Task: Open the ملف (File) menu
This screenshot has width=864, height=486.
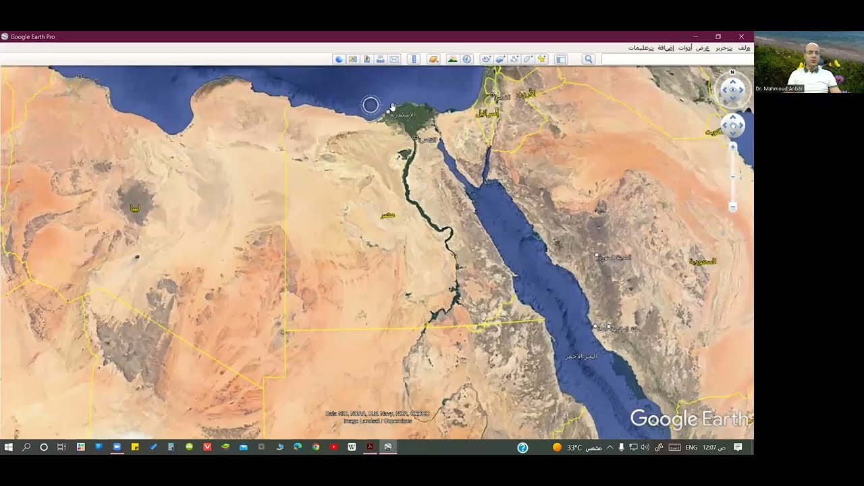Action: click(x=744, y=48)
